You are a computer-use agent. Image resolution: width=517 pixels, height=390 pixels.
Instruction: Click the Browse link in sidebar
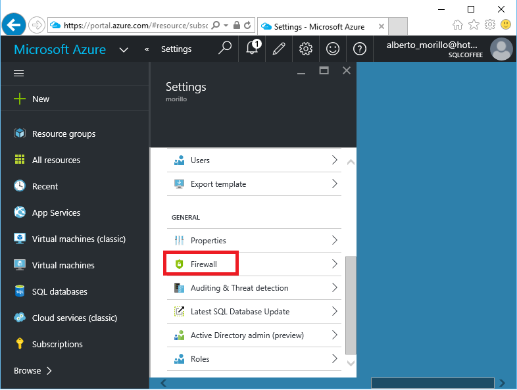33,370
